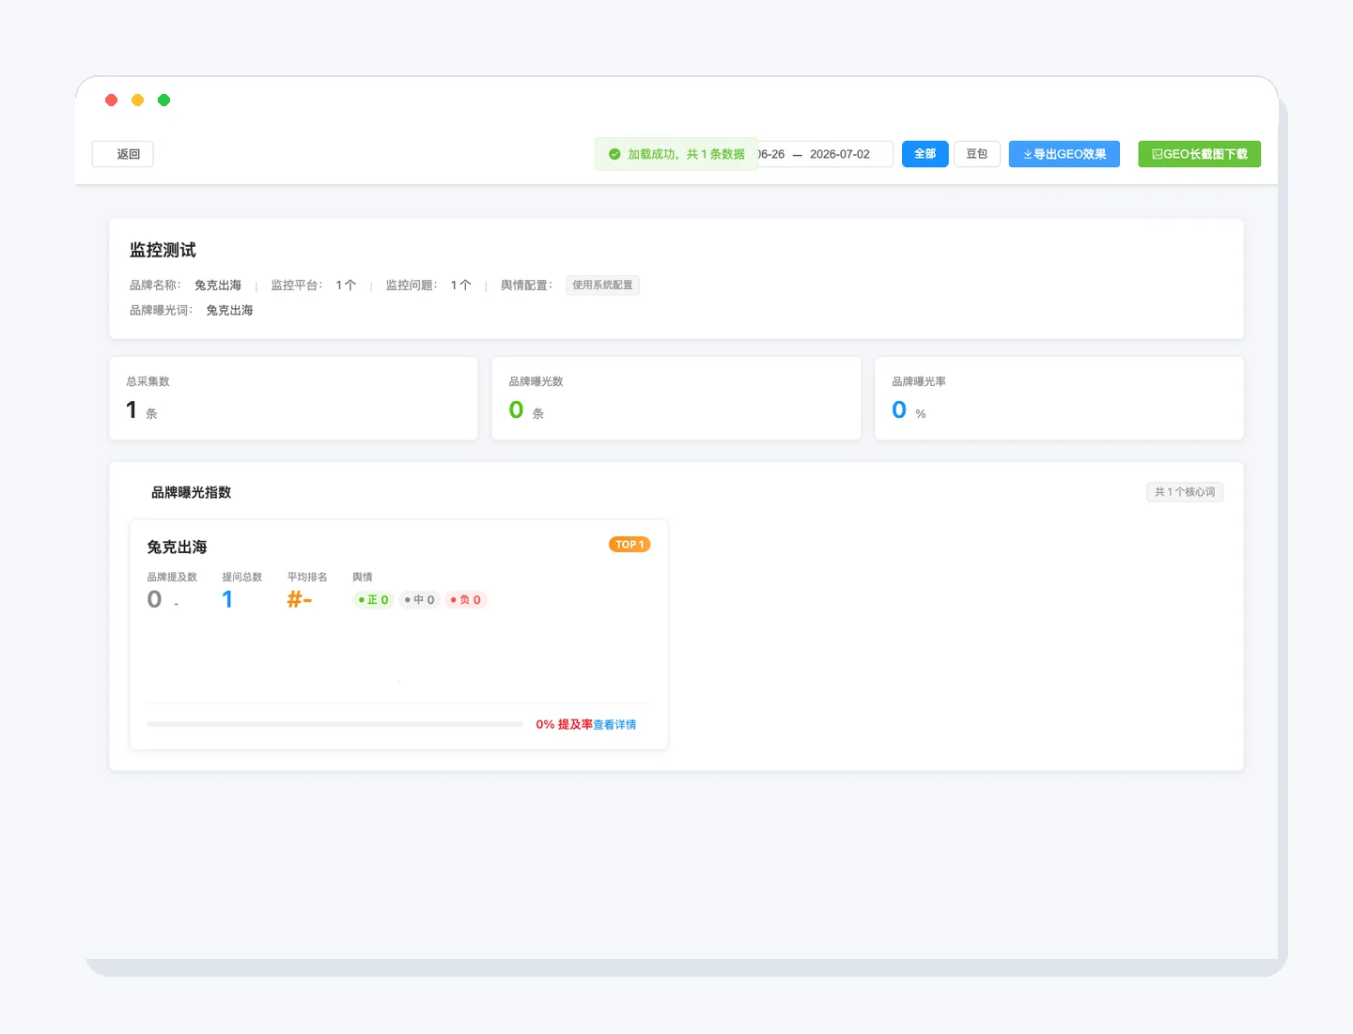This screenshot has width=1353, height=1034.
Task: Click the mention rate progress bar
Action: click(335, 725)
